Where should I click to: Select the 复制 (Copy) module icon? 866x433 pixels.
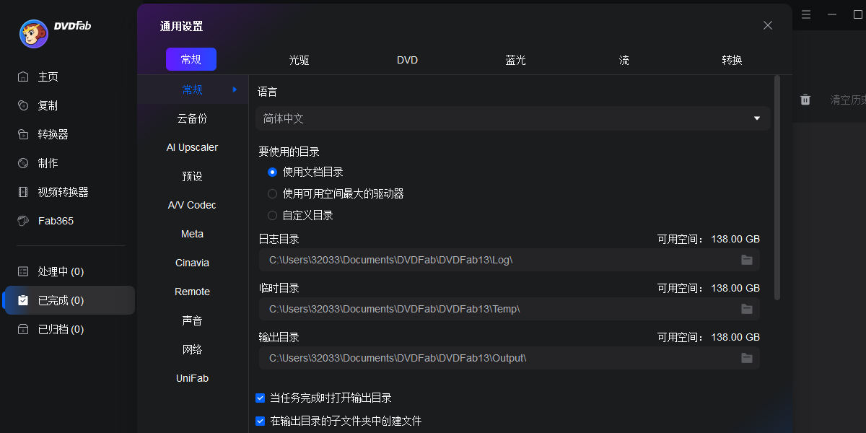point(22,105)
